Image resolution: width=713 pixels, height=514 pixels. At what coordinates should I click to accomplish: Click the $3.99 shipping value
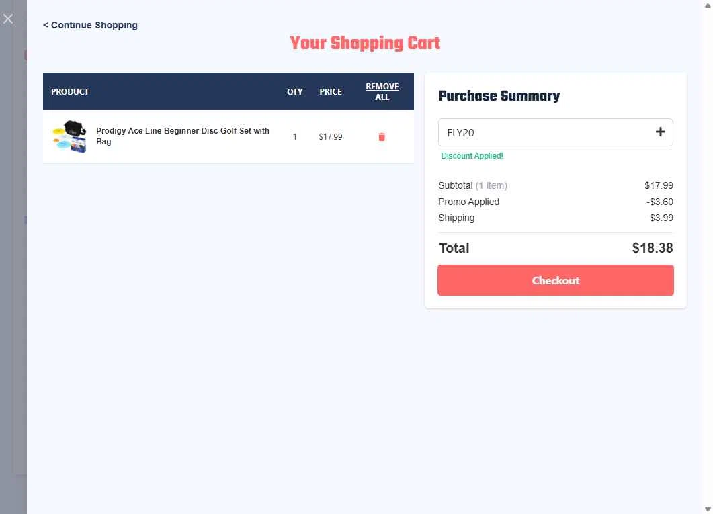point(662,218)
